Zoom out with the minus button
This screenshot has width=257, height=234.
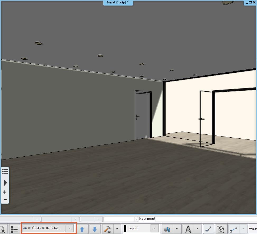point(5,200)
